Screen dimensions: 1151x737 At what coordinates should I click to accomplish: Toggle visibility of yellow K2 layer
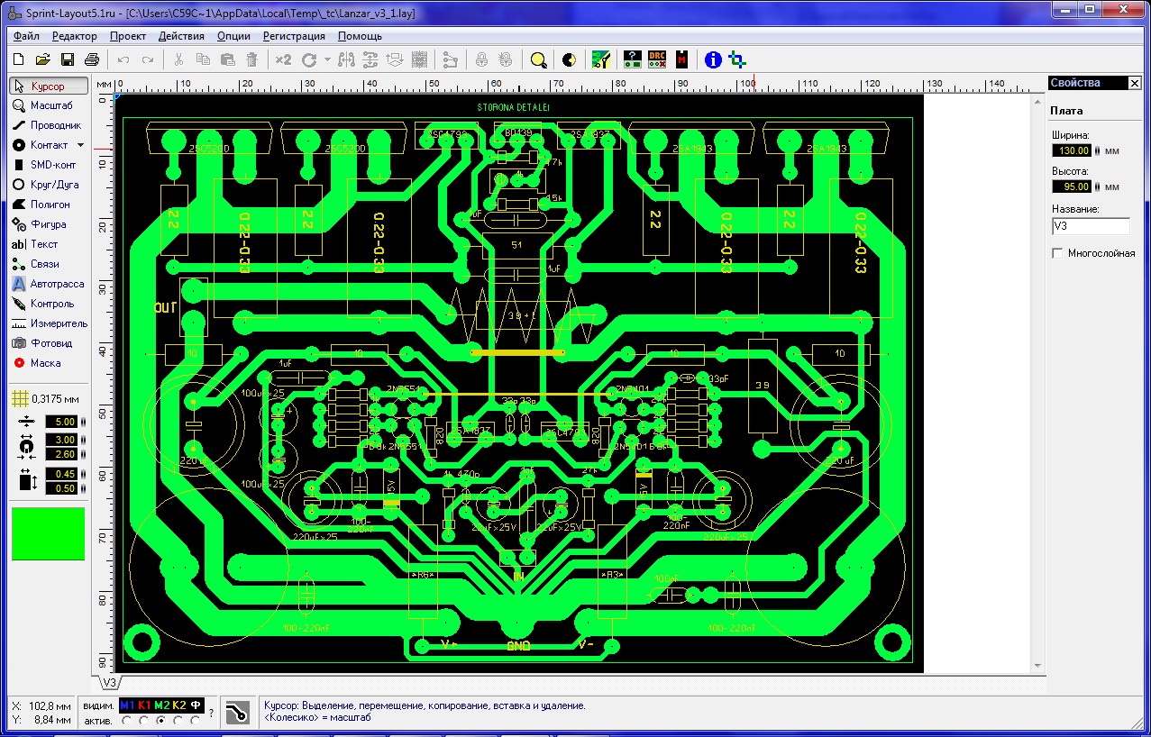[x=178, y=705]
